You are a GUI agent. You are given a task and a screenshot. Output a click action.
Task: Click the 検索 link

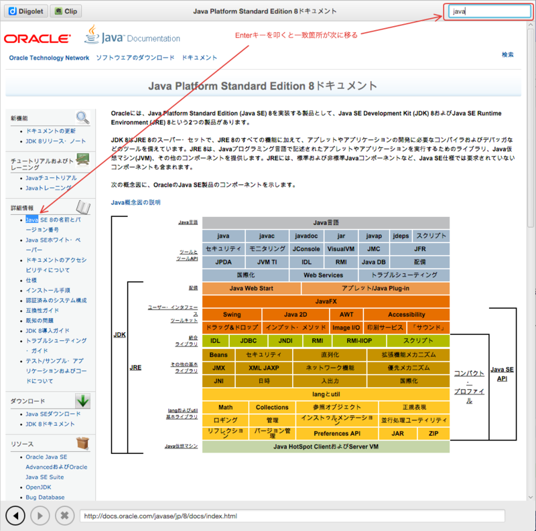507,55
